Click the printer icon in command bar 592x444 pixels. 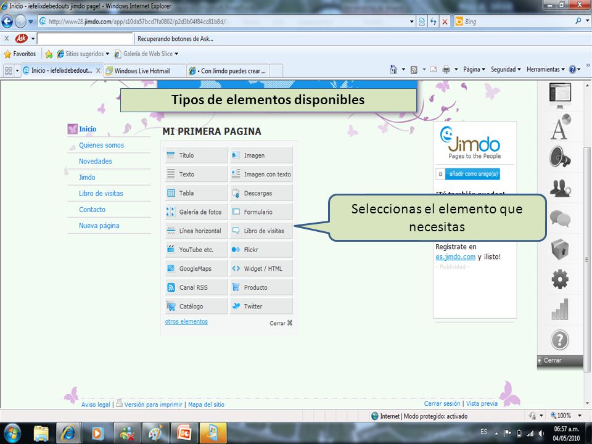point(446,70)
